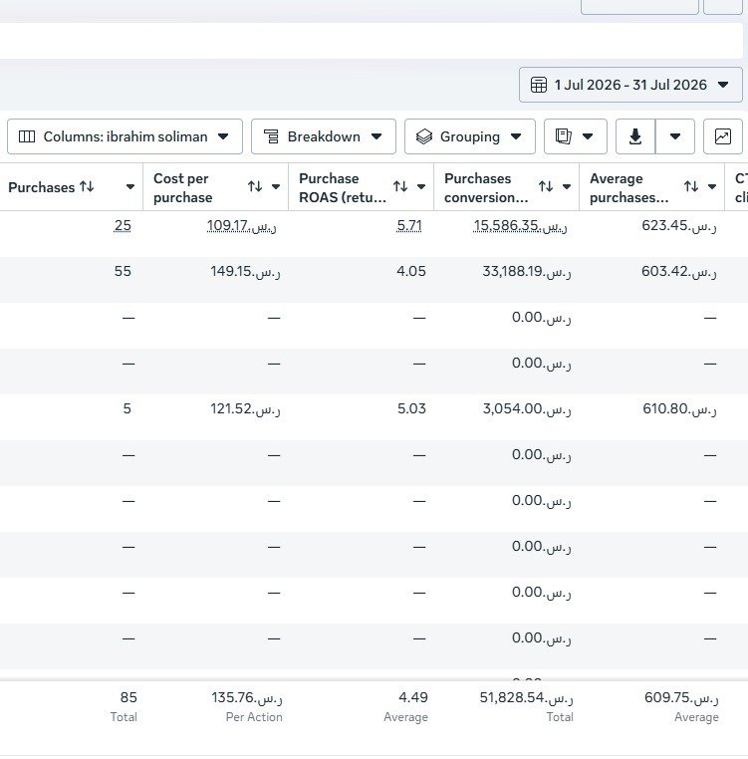Select the 3,054.00 conversion value cell
The image size is (748, 759).
(527, 409)
